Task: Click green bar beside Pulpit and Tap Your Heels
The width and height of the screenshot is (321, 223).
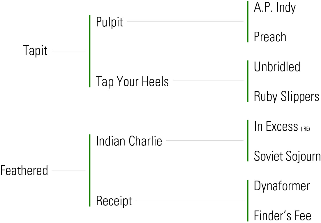Action: (x=90, y=51)
